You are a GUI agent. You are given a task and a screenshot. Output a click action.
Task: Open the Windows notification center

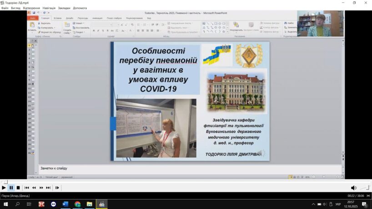tap(364, 204)
